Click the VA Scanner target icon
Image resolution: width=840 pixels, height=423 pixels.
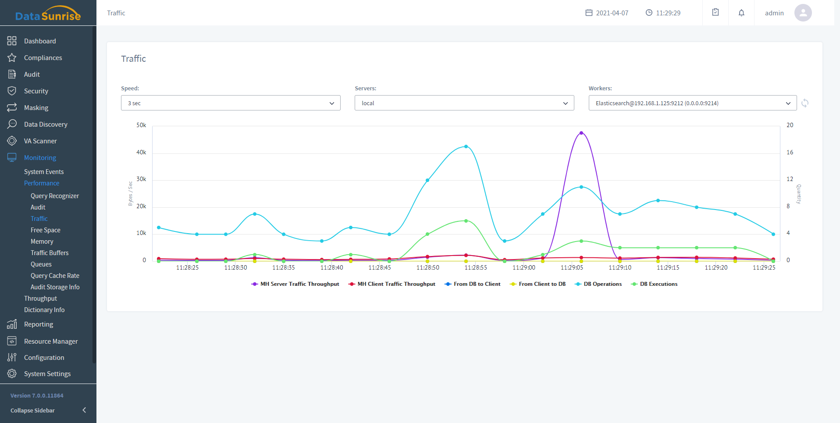pos(12,141)
